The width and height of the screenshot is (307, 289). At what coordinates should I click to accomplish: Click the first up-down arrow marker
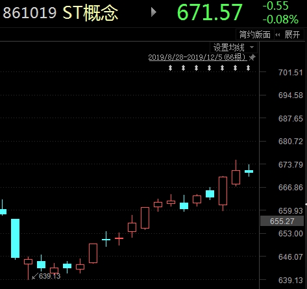coord(170,68)
